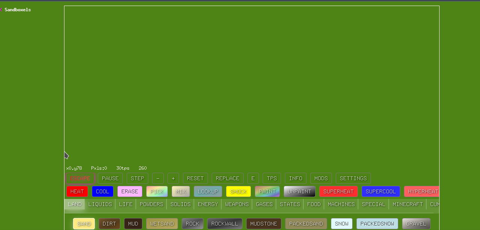Select the Superheat tool
The height and width of the screenshot is (230, 480).
point(338,191)
